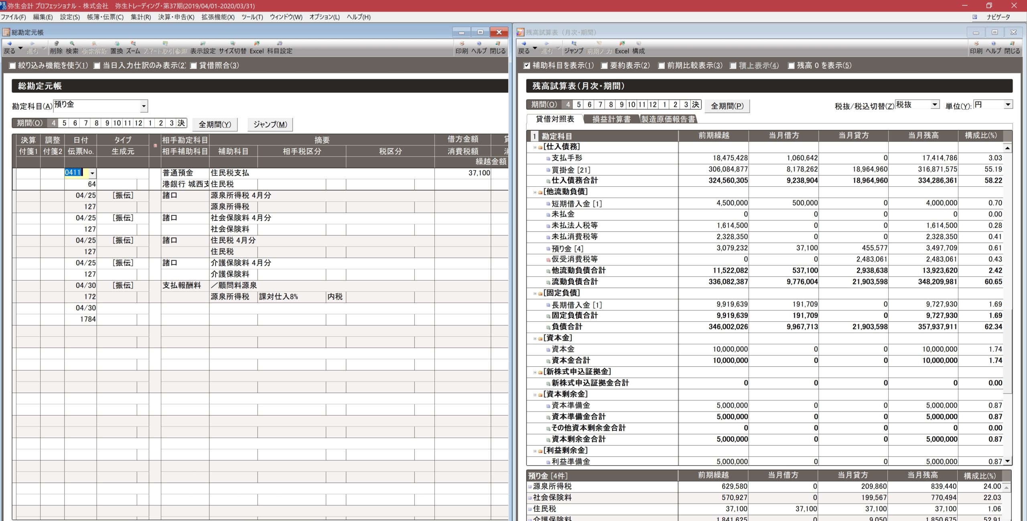Screen dimensions: 1027x521
Task: Click the ジャンプ icon in the trial balance toolbar
Action: coord(574,47)
